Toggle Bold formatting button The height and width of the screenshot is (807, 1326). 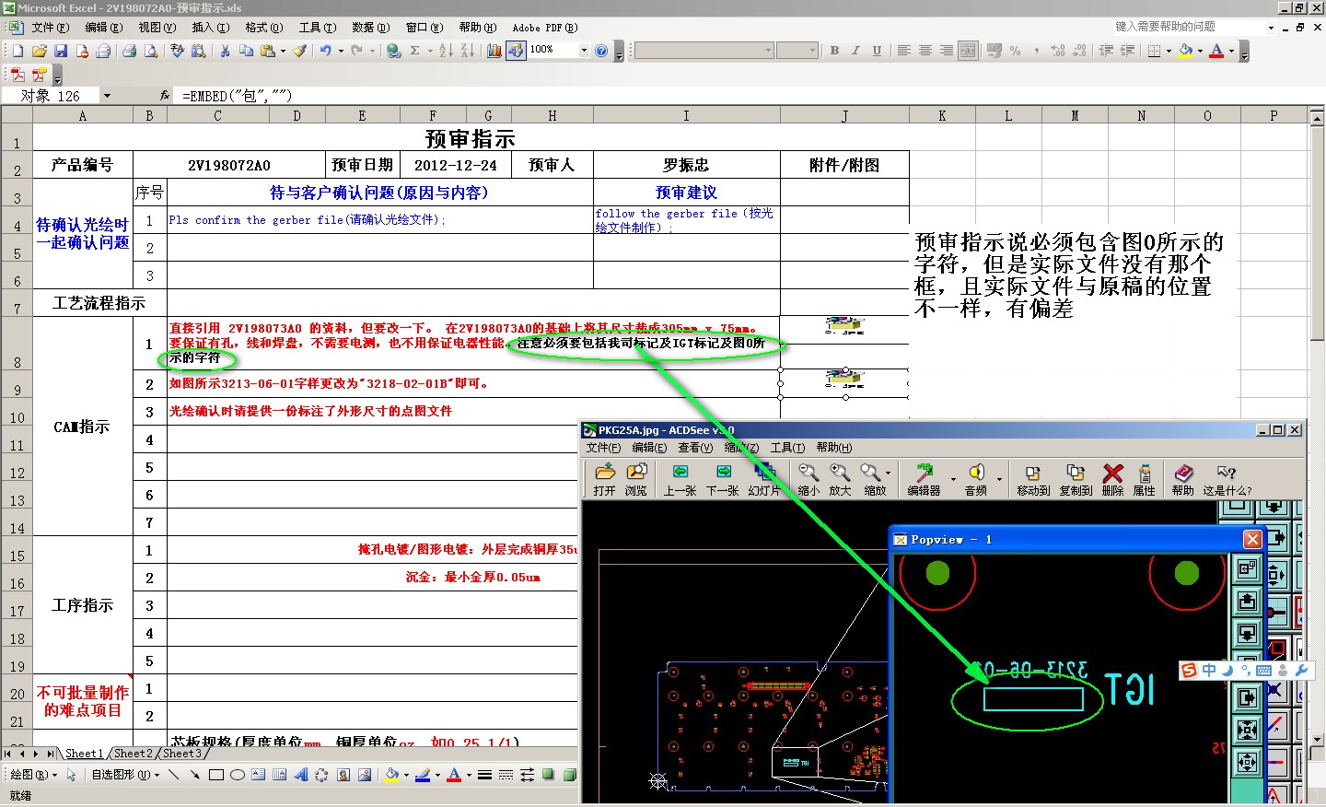pos(834,51)
